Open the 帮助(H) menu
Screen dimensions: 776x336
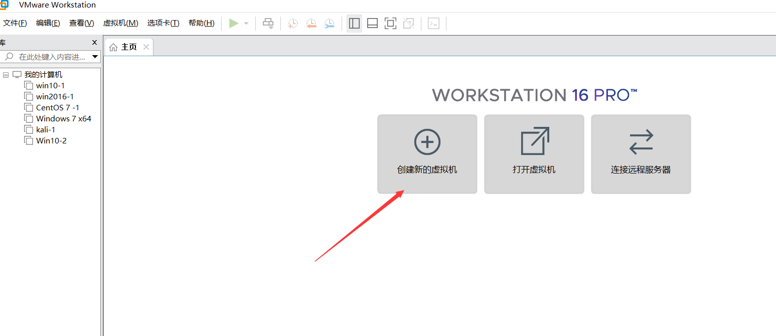click(202, 23)
